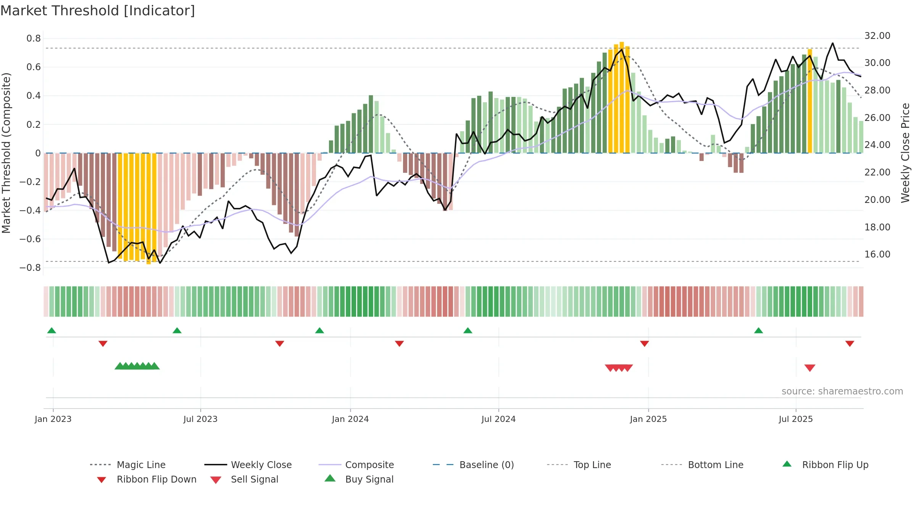Click the tallest yellow bar peaking in late 2024

[x=622, y=97]
